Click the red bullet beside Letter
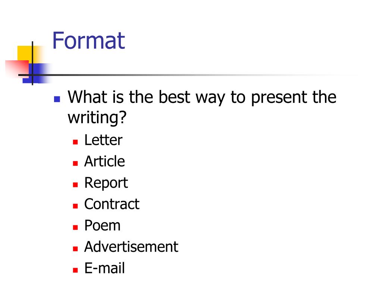 point(75,142)
